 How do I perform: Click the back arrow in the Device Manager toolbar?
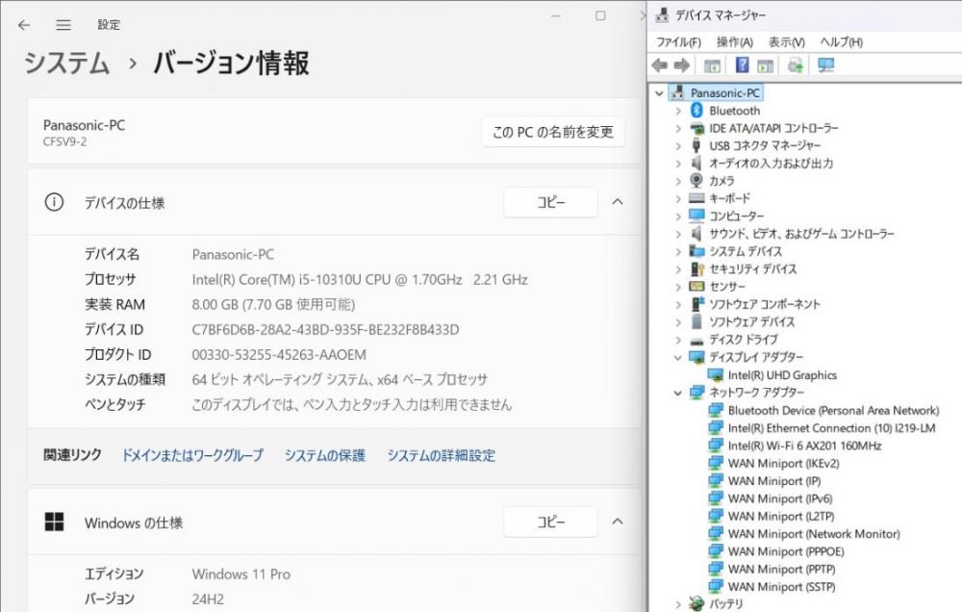coord(660,65)
